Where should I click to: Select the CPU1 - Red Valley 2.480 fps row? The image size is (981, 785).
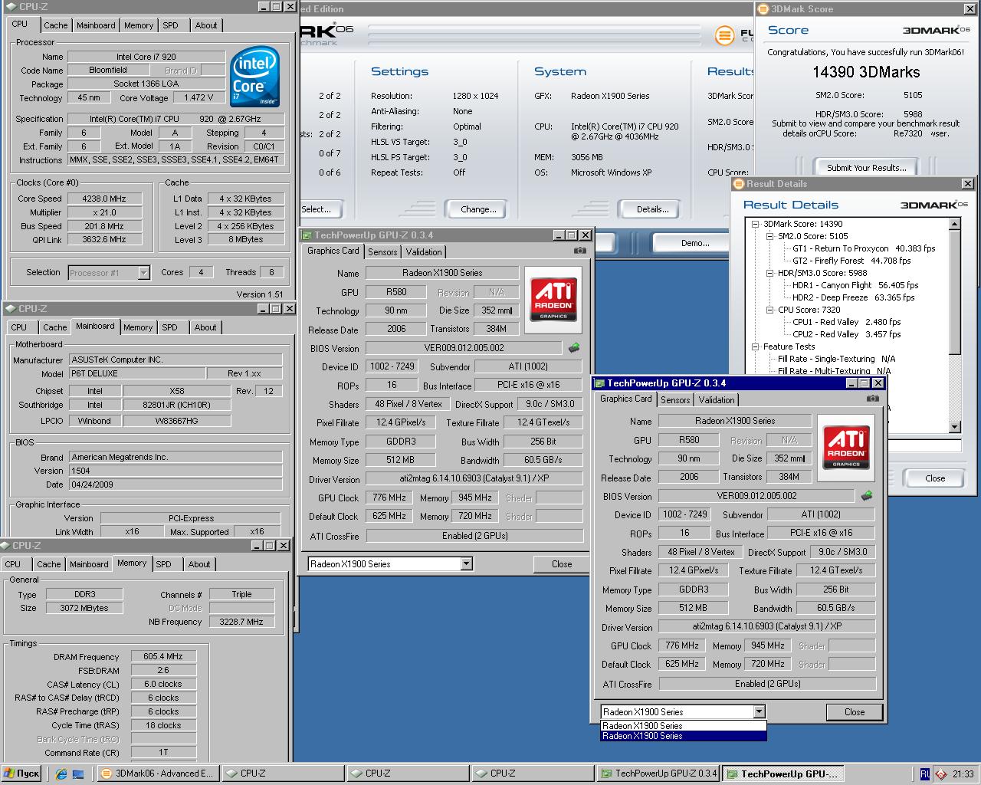847,322
